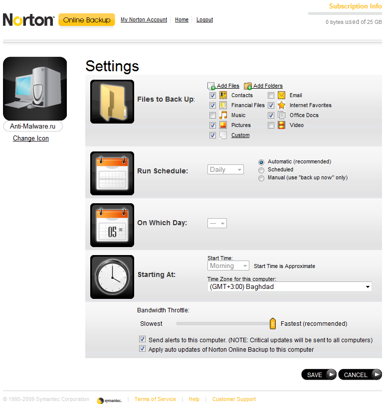The width and height of the screenshot is (385, 404).
Task: Click the arrow on the SAVE button
Action: coord(331,374)
